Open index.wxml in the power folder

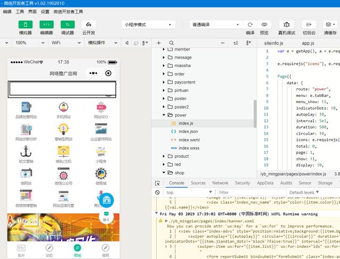click(189, 140)
